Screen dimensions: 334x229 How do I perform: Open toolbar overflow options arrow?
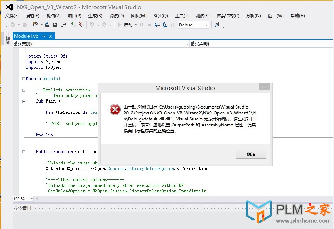click(x=223, y=27)
